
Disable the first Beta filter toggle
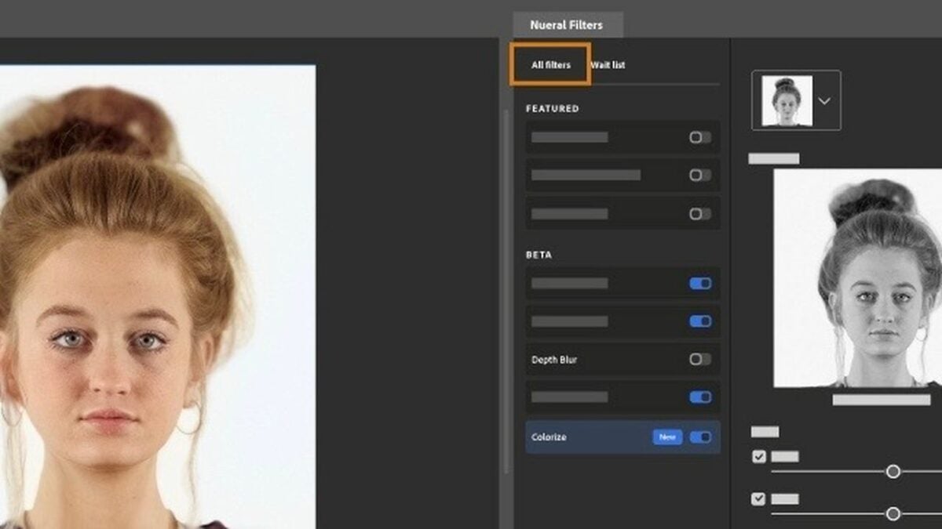pos(700,283)
